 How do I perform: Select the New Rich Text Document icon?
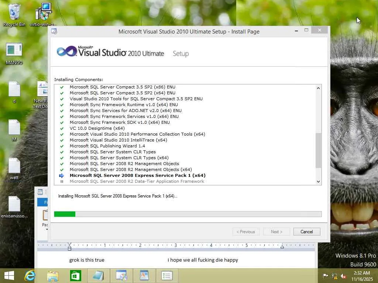(x=41, y=95)
